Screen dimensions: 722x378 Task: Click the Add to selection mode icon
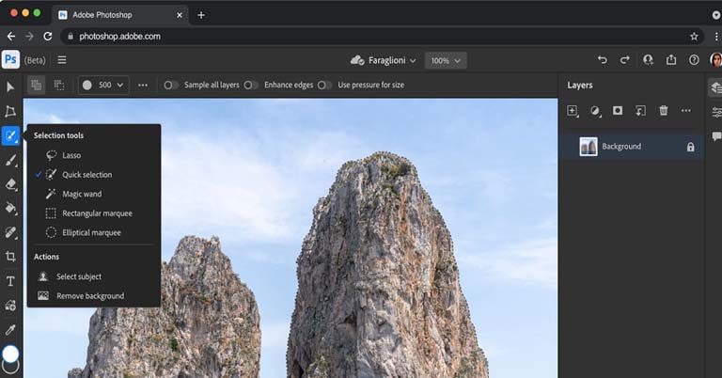click(36, 85)
